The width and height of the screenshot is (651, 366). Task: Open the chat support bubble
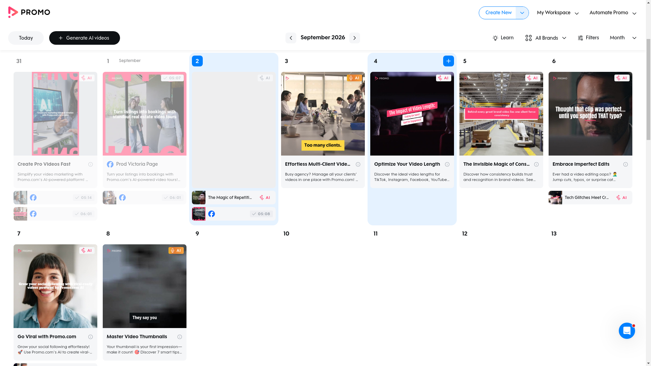click(627, 331)
